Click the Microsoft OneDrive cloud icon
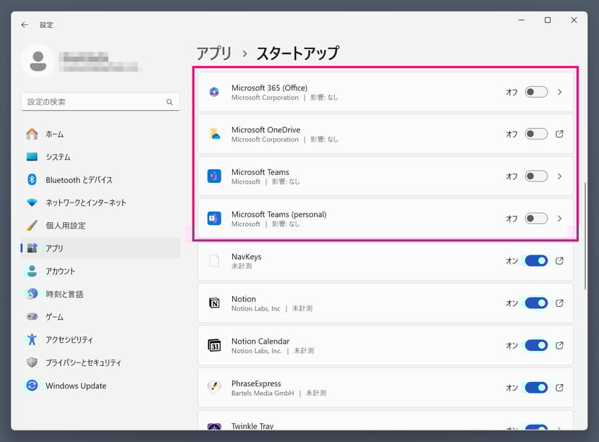Screen dimensions: 599x442 pos(214,134)
